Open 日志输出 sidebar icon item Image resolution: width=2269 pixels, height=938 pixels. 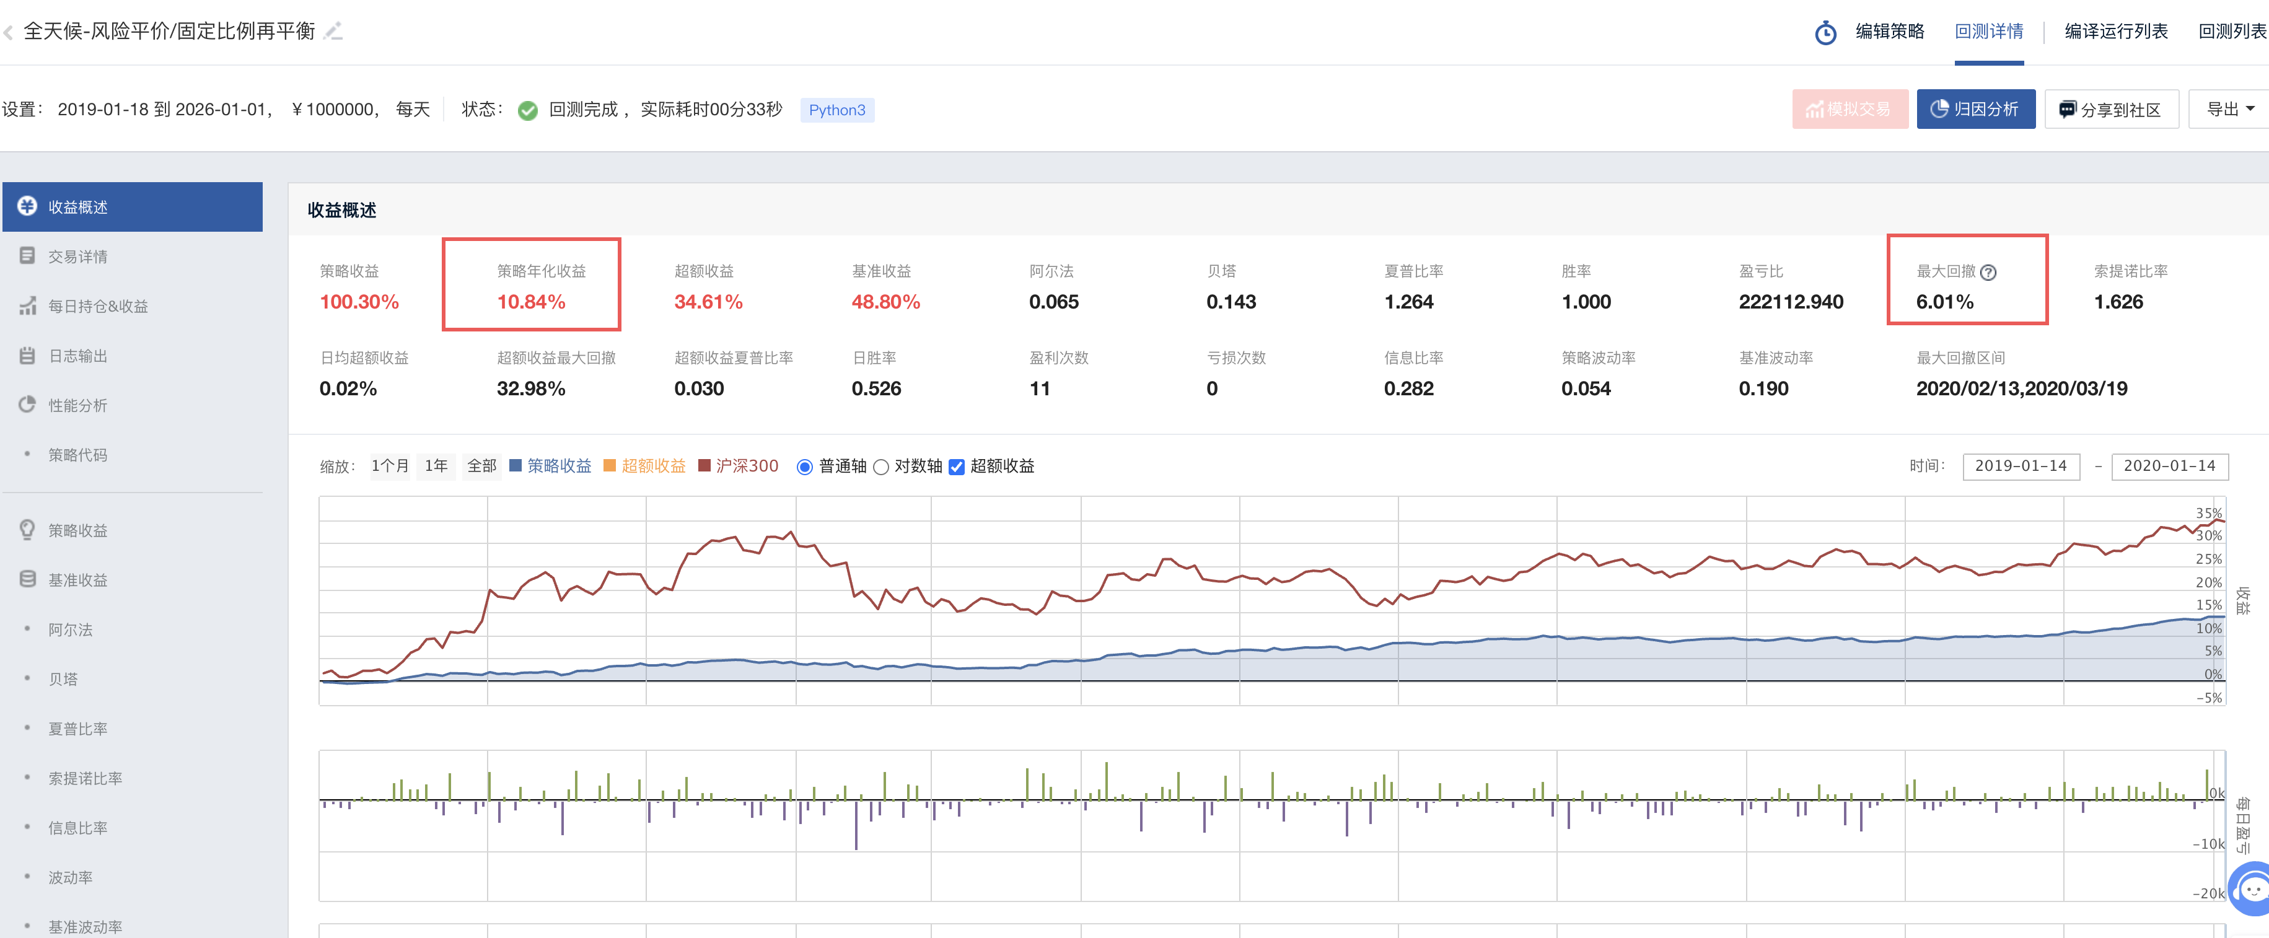pyautogui.click(x=27, y=355)
